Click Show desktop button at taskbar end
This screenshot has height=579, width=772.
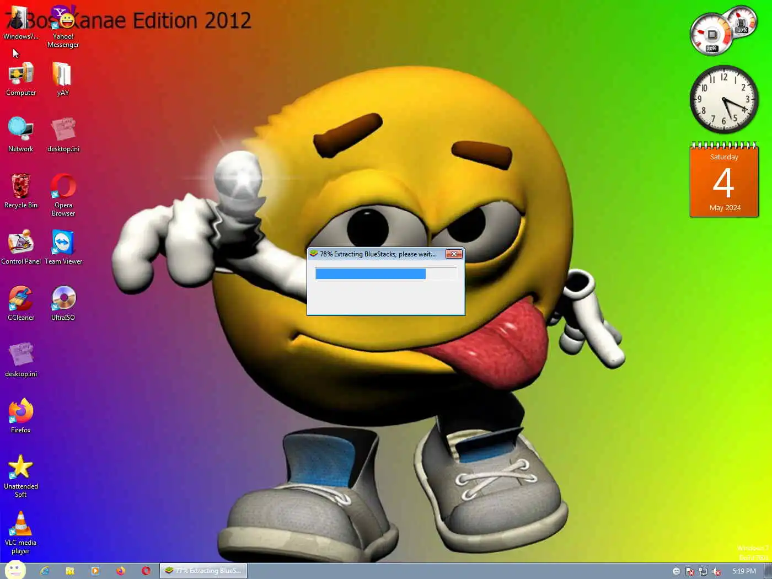click(768, 571)
